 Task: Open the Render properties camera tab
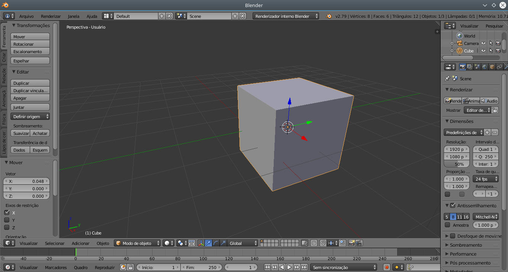[x=462, y=67]
